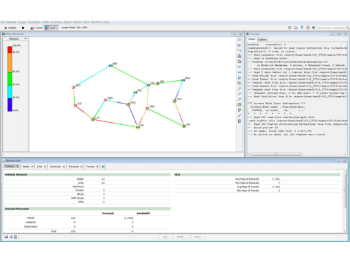Open the Utilization legend dropdown
Screen dimensions: 350x262
coord(15,39)
